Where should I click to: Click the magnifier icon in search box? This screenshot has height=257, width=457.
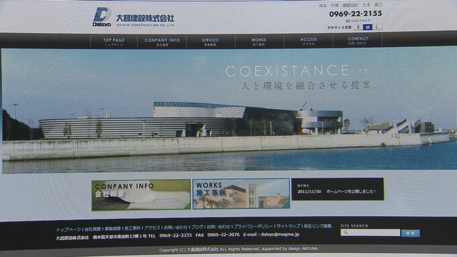click(345, 233)
